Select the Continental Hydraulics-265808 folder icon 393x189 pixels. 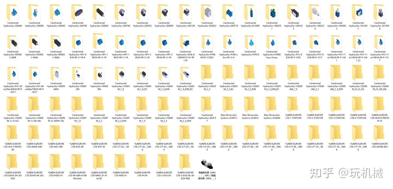[164, 12]
